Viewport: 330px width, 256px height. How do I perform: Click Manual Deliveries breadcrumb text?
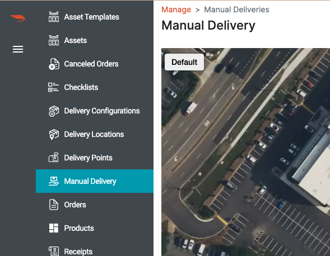click(x=236, y=10)
